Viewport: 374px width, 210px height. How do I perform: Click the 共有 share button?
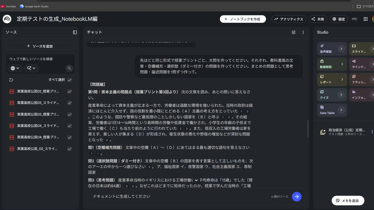pyautogui.click(x=318, y=19)
